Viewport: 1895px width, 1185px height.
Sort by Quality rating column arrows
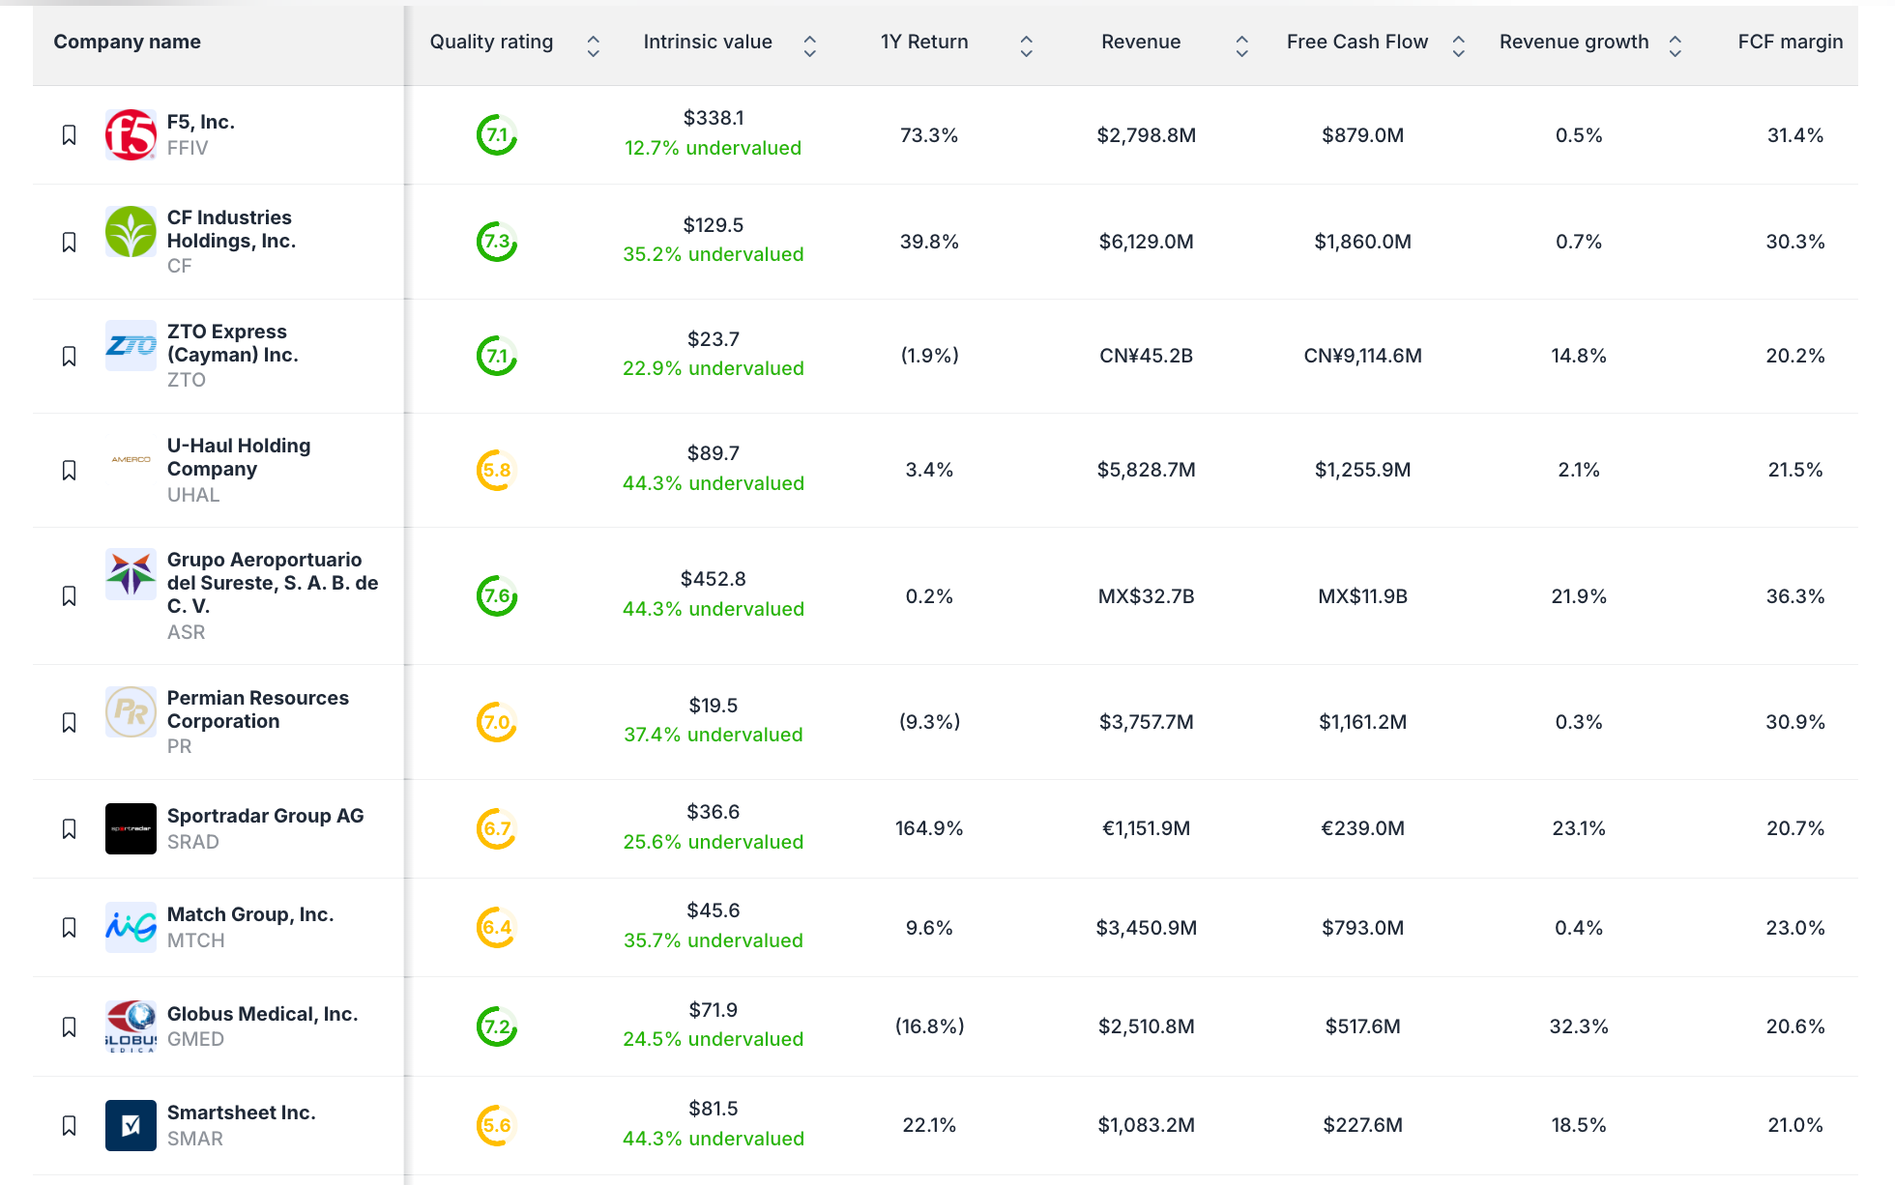pyautogui.click(x=593, y=45)
